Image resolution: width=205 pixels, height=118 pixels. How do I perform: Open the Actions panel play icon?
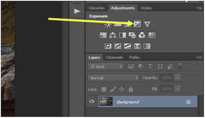(x=77, y=11)
